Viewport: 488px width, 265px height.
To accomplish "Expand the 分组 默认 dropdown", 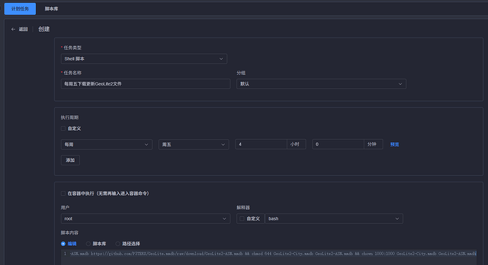I will (321, 83).
